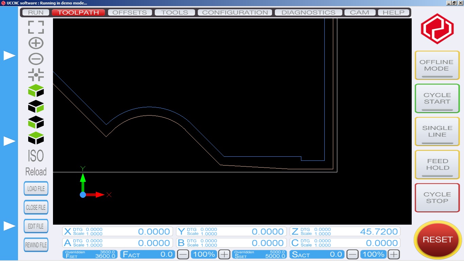Zoom in the toolpath view with plus icon
This screenshot has height=261, width=464.
pos(36,43)
